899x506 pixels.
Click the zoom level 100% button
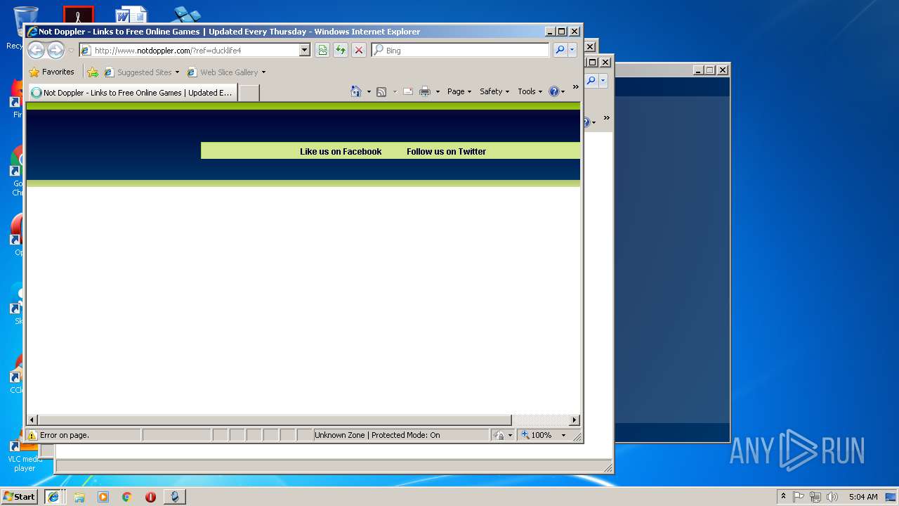pyautogui.click(x=537, y=435)
